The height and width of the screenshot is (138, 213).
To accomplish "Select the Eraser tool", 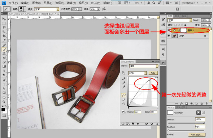I will pos(4,62).
